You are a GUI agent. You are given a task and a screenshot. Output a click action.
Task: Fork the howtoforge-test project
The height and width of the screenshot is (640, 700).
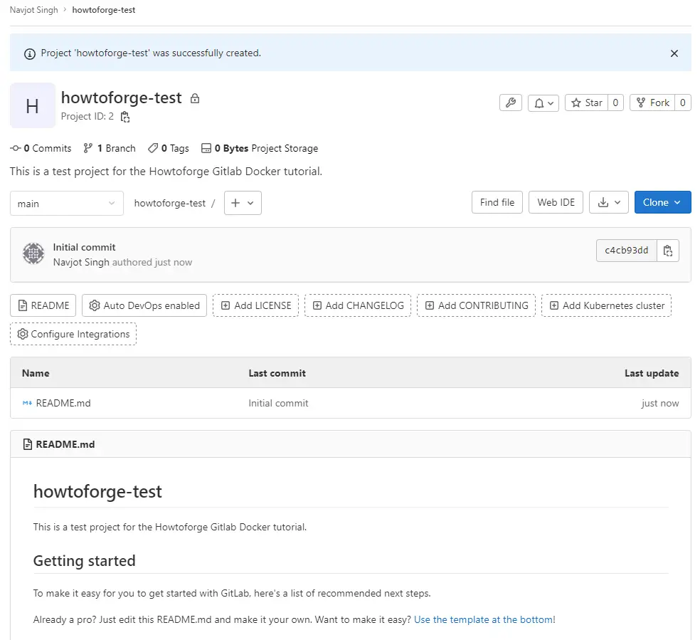pyautogui.click(x=652, y=103)
